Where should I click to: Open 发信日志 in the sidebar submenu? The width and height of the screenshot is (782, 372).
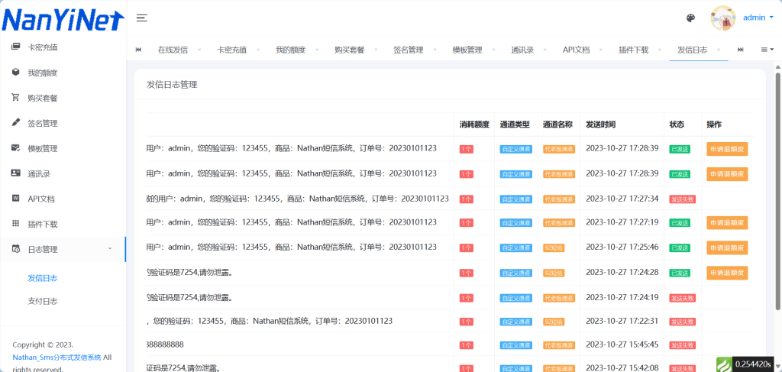tap(43, 278)
